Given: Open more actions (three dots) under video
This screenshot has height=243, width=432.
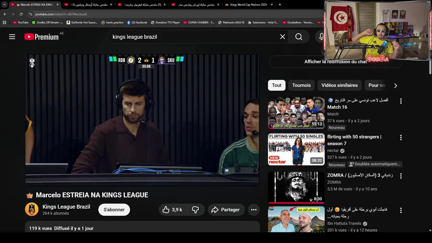Looking at the screenshot, I should click(x=254, y=210).
